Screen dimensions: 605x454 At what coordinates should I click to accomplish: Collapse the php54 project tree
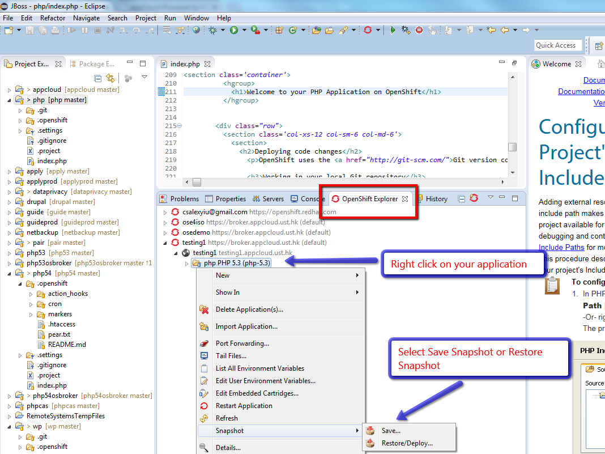[x=9, y=274]
